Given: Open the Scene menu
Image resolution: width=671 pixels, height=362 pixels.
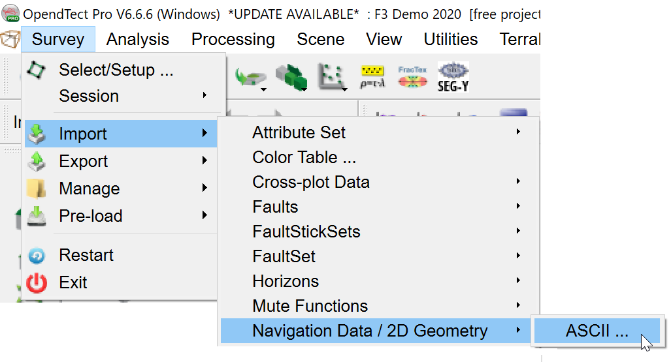Looking at the screenshot, I should pyautogui.click(x=320, y=39).
